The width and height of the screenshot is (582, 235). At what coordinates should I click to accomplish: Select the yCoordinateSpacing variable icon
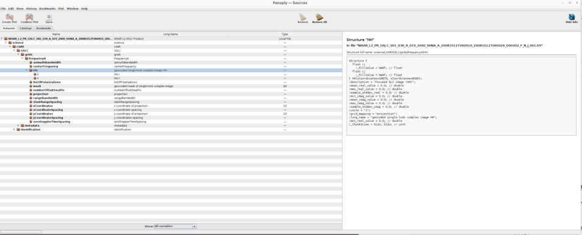coord(31,118)
